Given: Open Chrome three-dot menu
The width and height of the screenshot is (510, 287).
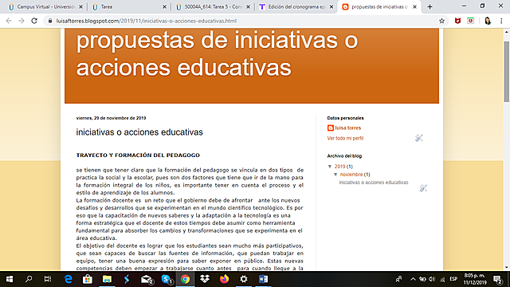Looking at the screenshot, I should (501, 21).
